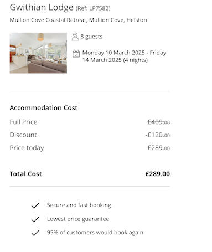Click the Total Cost label
The image size is (212, 252).
click(26, 174)
